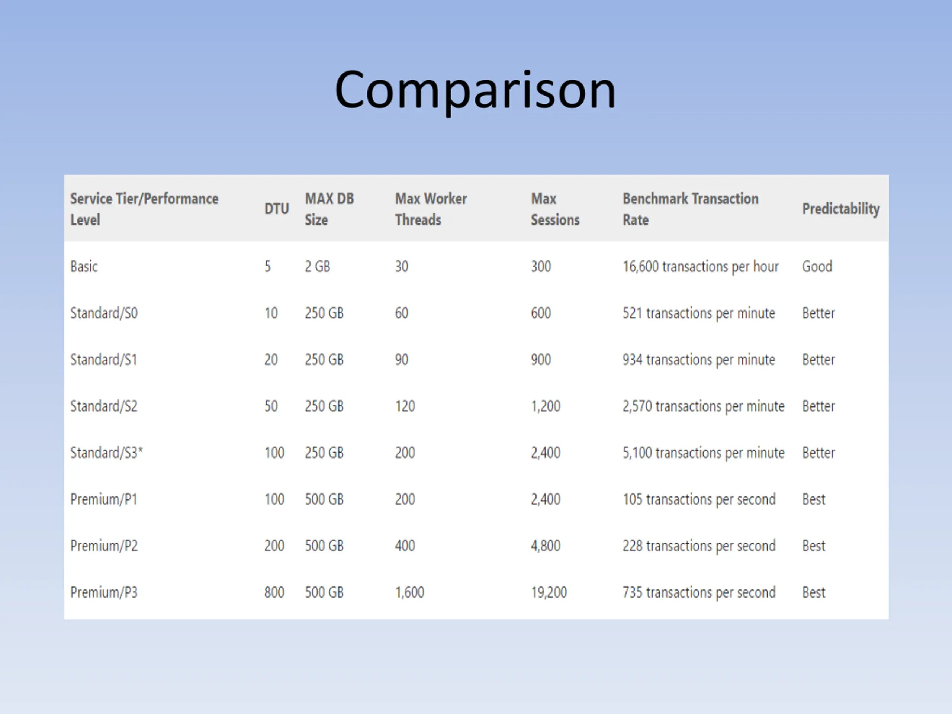Select the 'Premium/P1' row label
Viewport: 952px width, 714px height.
coord(104,499)
